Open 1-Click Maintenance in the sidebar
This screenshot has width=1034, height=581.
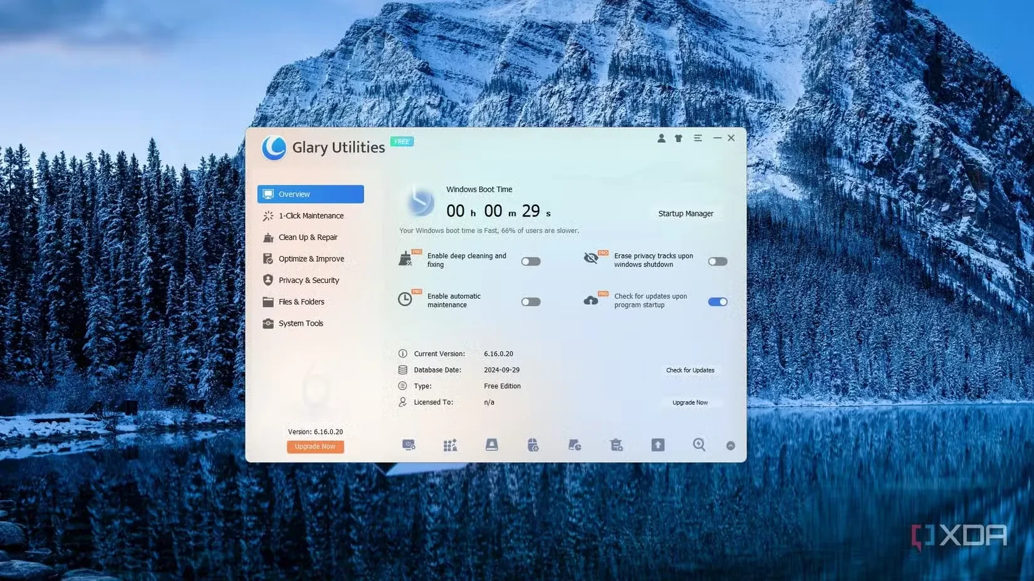point(311,216)
